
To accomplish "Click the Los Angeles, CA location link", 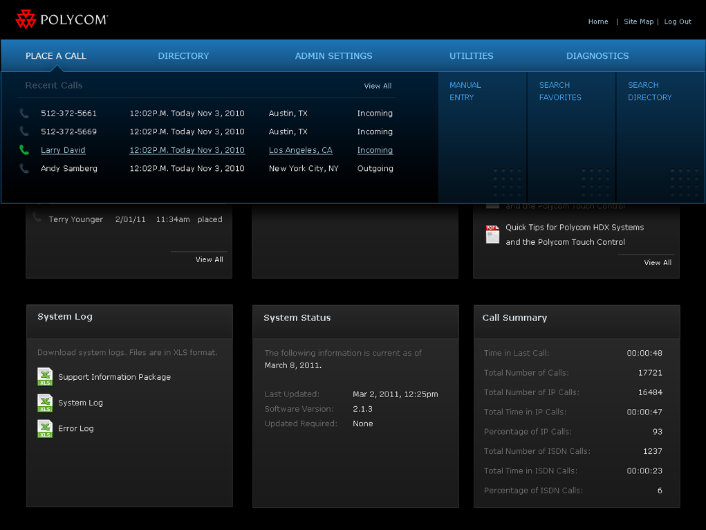I will point(300,150).
